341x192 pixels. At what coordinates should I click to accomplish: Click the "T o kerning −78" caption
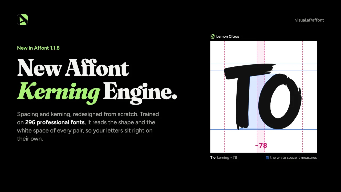pos(224,158)
